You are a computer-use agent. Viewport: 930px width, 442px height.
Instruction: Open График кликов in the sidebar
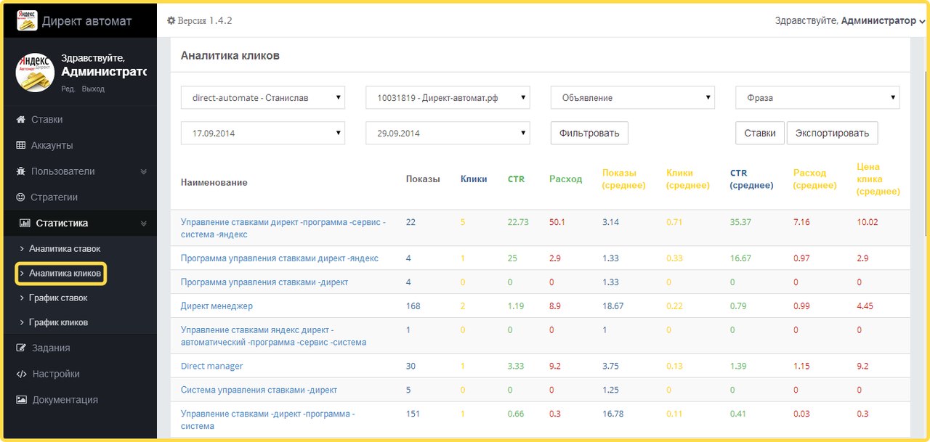click(63, 322)
